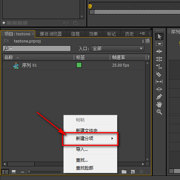The width and height of the screenshot is (180, 180).
Task: Select the Pen tool
Action: [x=159, y=97]
